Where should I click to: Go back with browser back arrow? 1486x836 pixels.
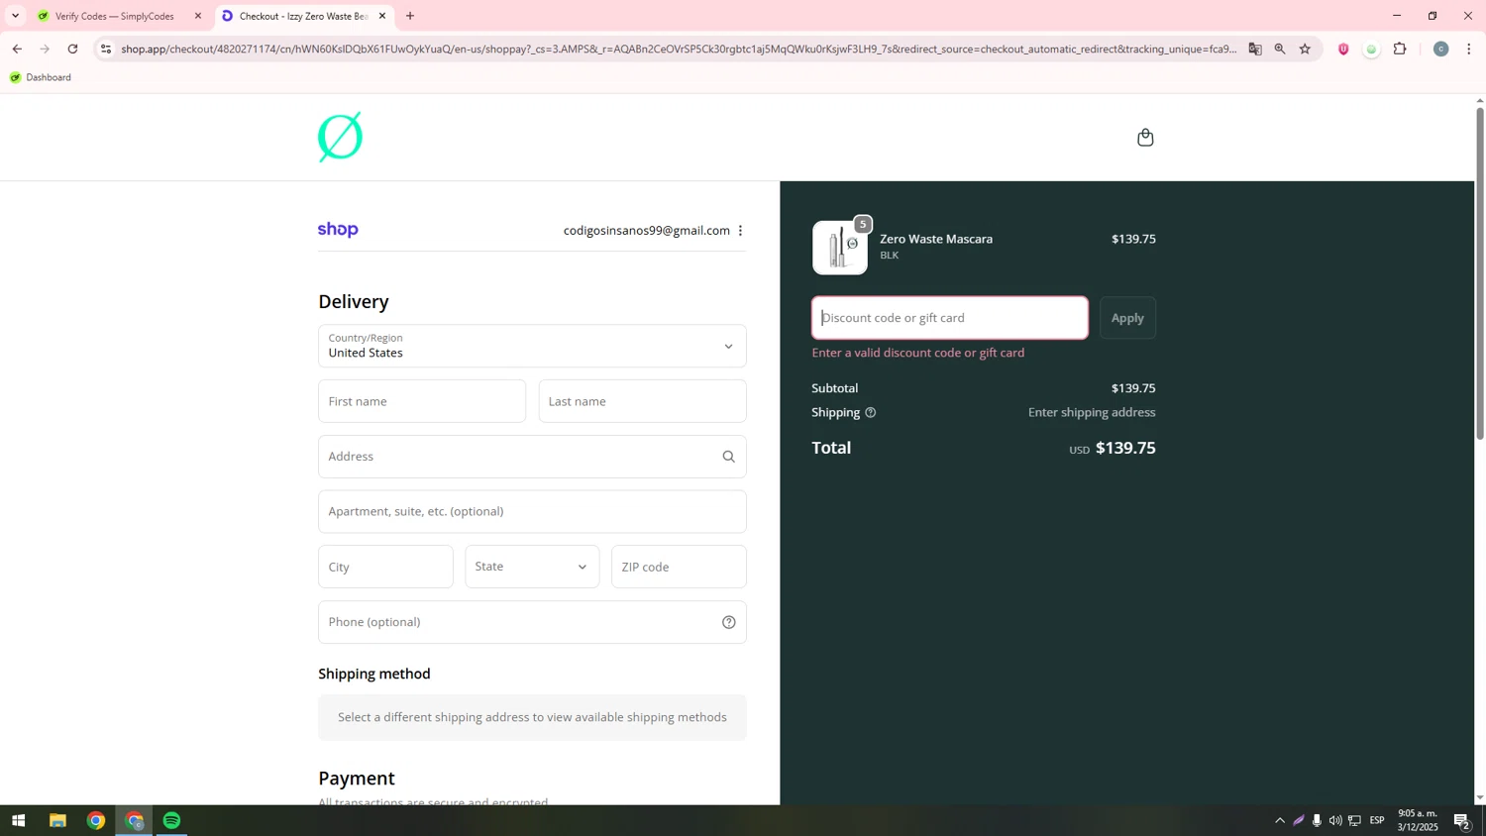coord(17,49)
